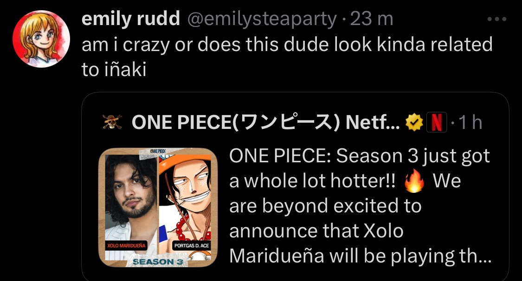
Task: Open the quoted tweet text about Season 3
Action: (360, 206)
